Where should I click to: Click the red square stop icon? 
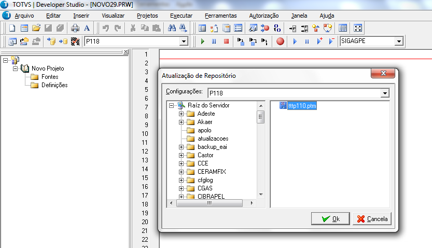tap(226, 42)
